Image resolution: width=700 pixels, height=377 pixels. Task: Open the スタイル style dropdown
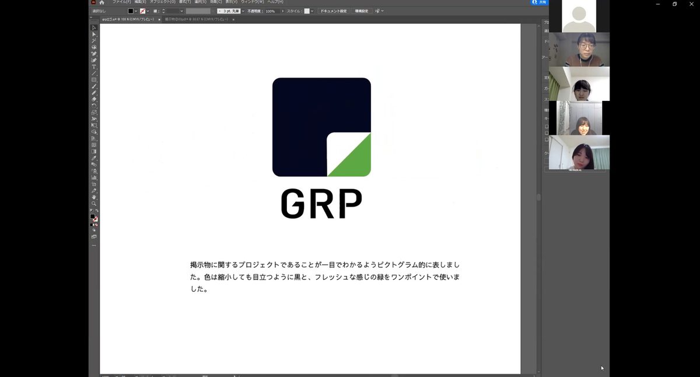312,11
